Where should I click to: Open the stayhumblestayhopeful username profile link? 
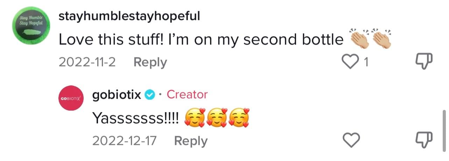tap(129, 16)
